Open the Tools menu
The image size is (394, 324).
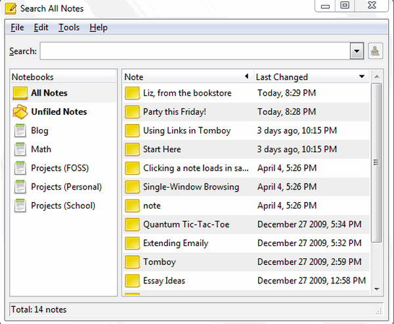click(69, 28)
